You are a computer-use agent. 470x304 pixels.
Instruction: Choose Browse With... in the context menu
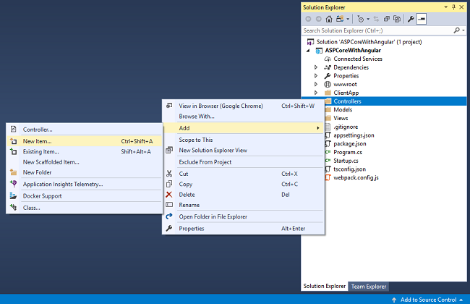pyautogui.click(x=244, y=117)
